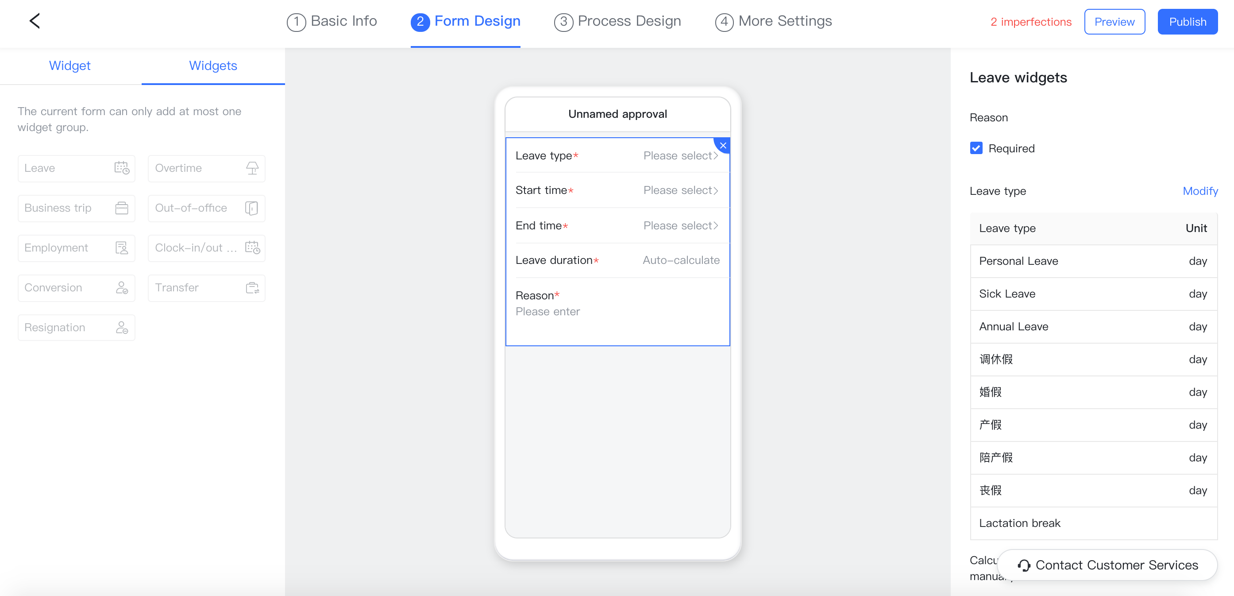Select the Conversion person-check icon

122,287
